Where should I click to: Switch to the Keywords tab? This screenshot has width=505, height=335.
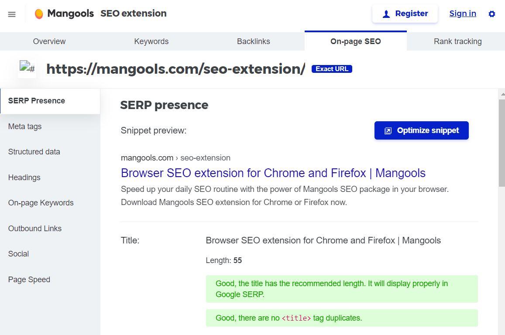click(151, 41)
